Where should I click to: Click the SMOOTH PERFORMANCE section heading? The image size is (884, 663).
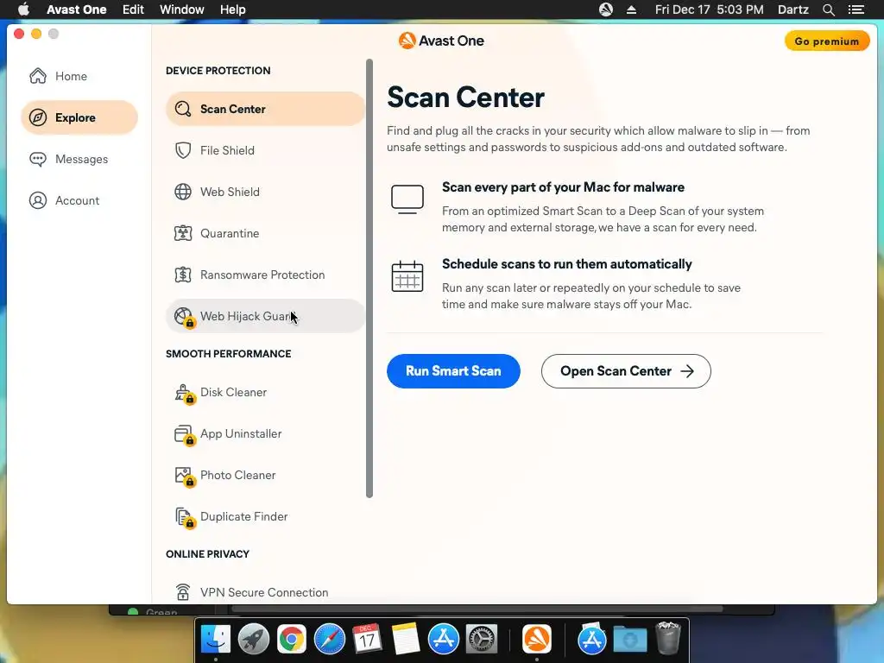pos(228,353)
